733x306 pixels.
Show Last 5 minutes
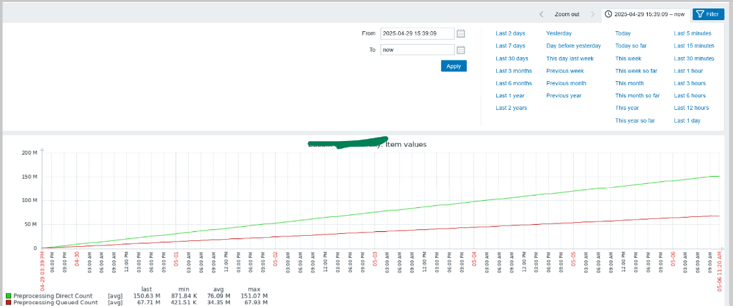(x=692, y=34)
